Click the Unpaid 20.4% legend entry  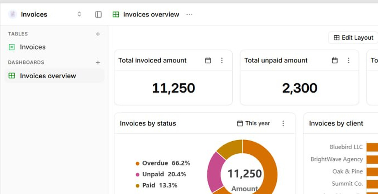161,174
